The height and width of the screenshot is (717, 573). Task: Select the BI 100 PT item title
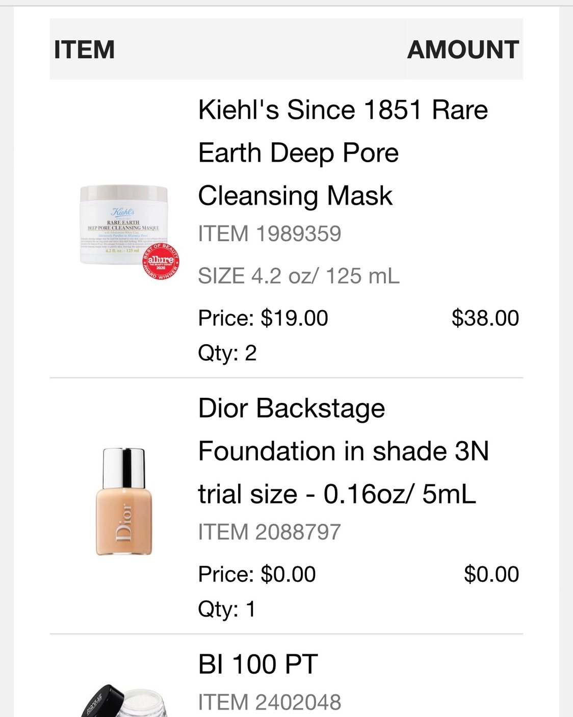[x=258, y=664]
